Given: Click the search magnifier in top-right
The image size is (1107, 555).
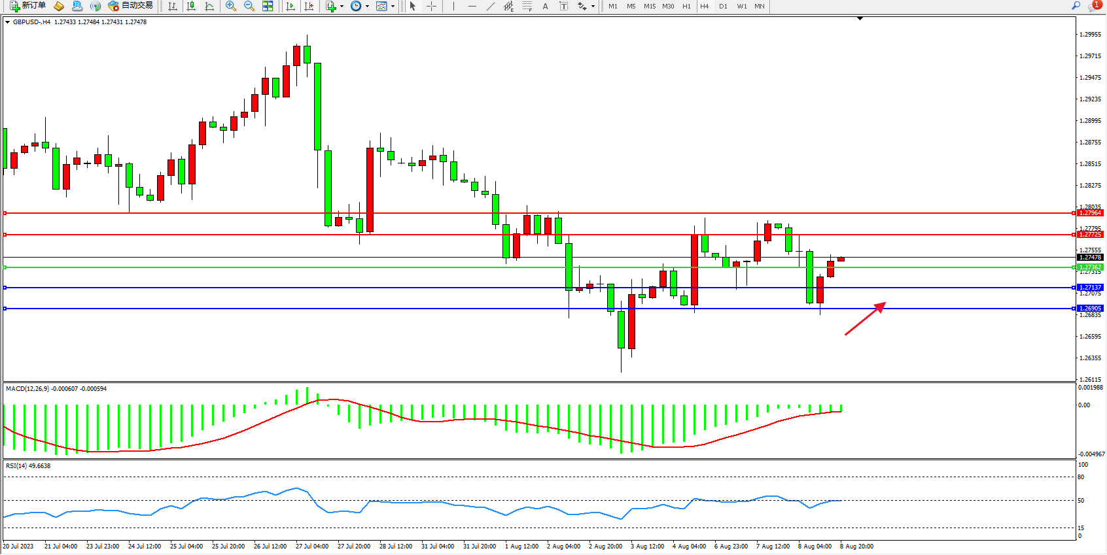Looking at the screenshot, I should pos(1076,6).
